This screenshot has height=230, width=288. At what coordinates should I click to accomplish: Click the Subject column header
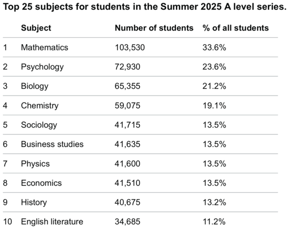point(36,28)
